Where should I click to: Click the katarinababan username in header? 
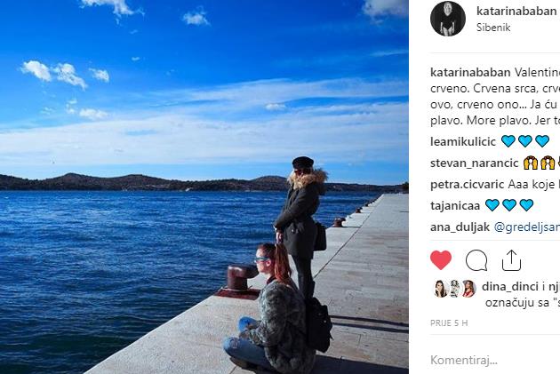click(516, 11)
